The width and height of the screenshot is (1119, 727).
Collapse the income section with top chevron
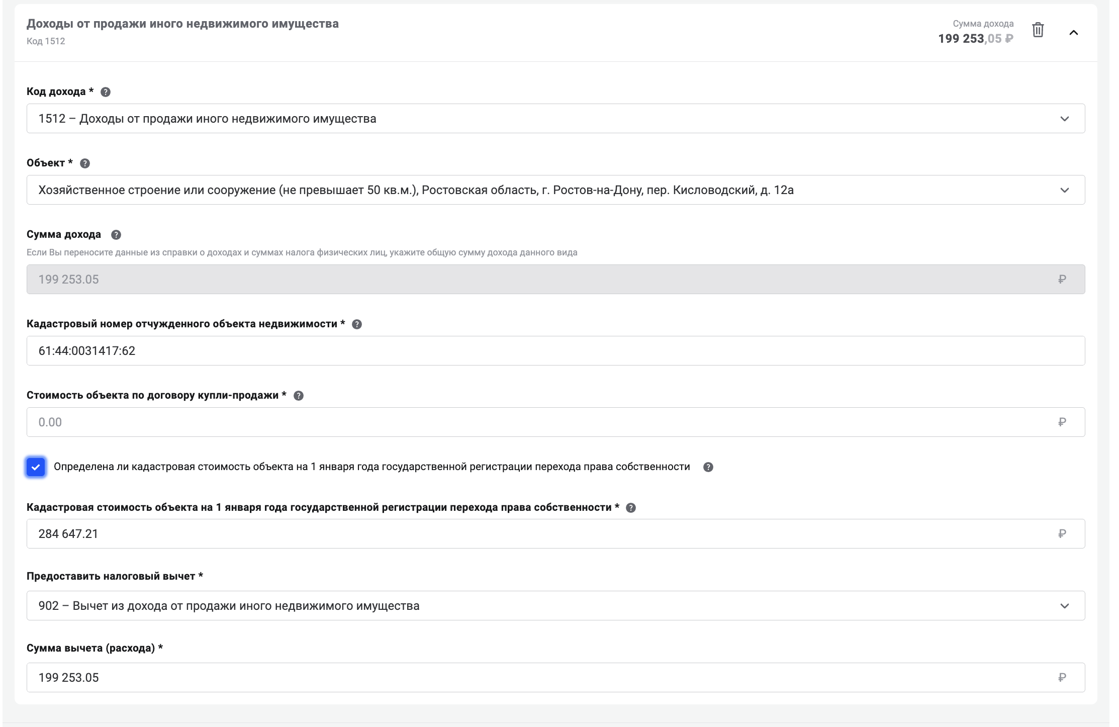point(1073,33)
